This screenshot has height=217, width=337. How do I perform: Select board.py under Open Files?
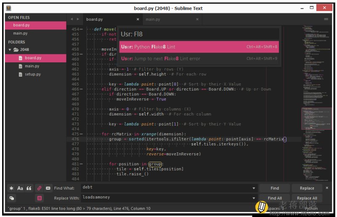36,25
